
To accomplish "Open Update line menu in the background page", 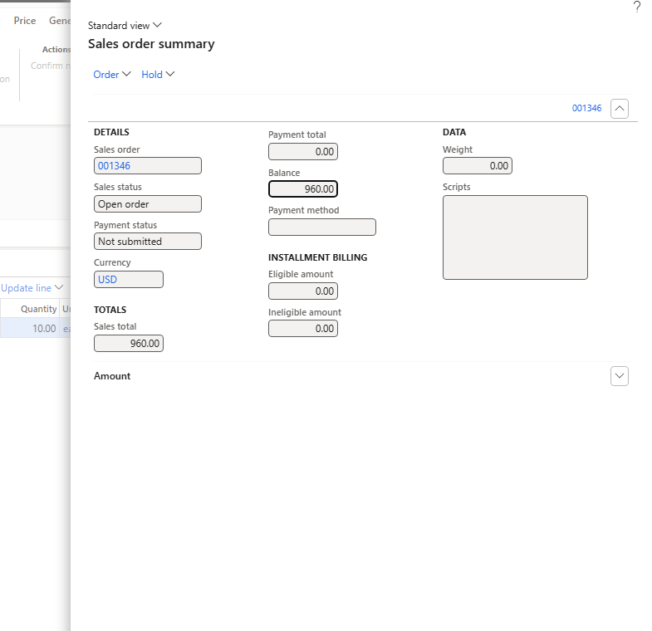I will (32, 287).
